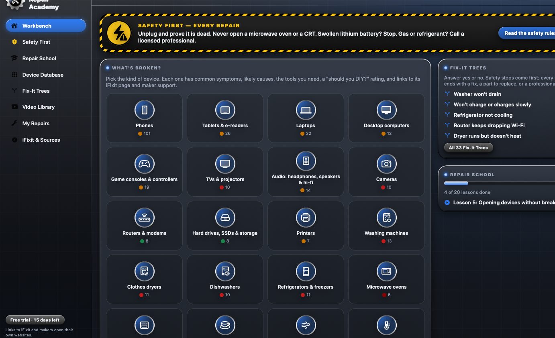555x338 pixels.
Task: Select Hard drives, SSDs & storage icon
Action: (225, 218)
